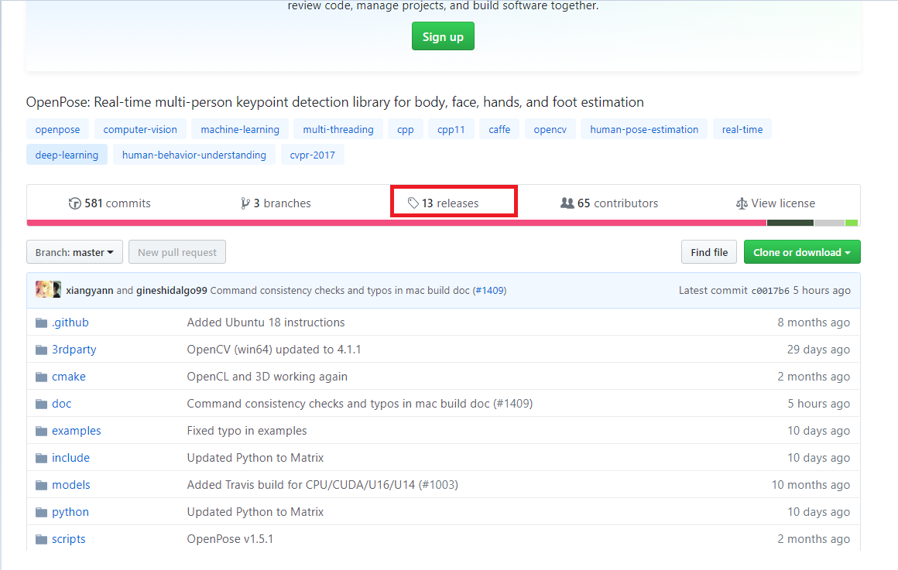
Task: View the 65 contributors page
Action: 609,203
